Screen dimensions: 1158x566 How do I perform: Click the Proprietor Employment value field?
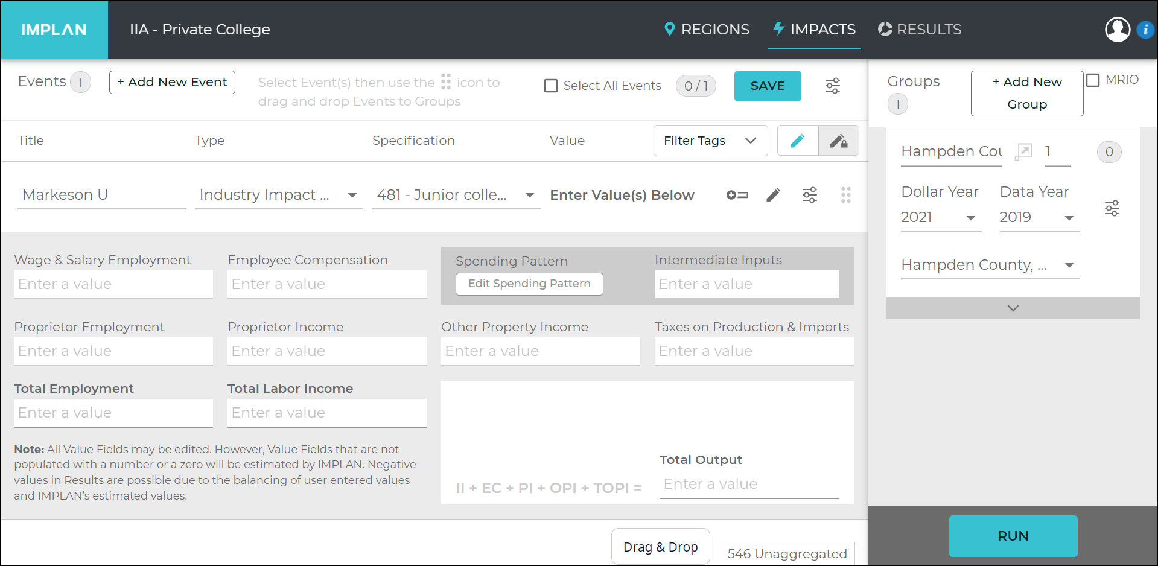click(x=113, y=351)
